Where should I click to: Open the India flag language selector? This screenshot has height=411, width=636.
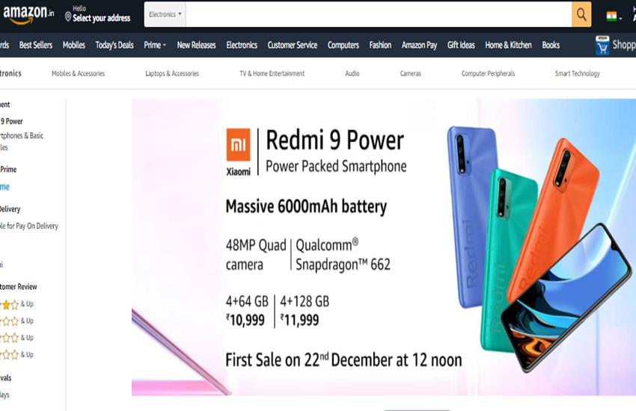pyautogui.click(x=614, y=16)
